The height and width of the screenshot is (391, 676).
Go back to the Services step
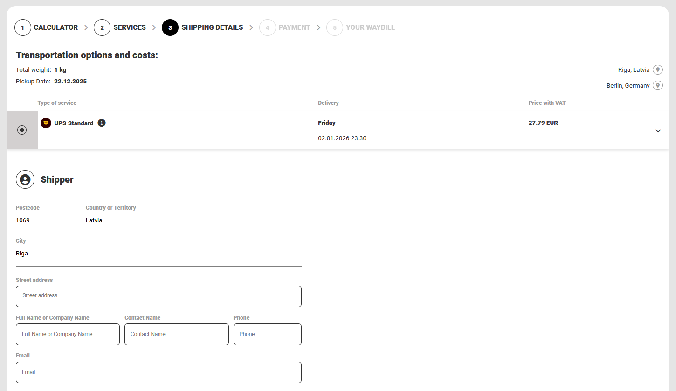pyautogui.click(x=130, y=27)
